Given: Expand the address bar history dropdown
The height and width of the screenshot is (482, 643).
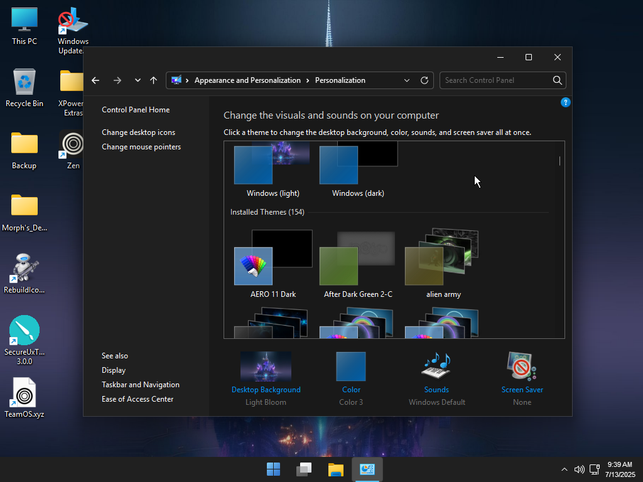Looking at the screenshot, I should [x=407, y=80].
